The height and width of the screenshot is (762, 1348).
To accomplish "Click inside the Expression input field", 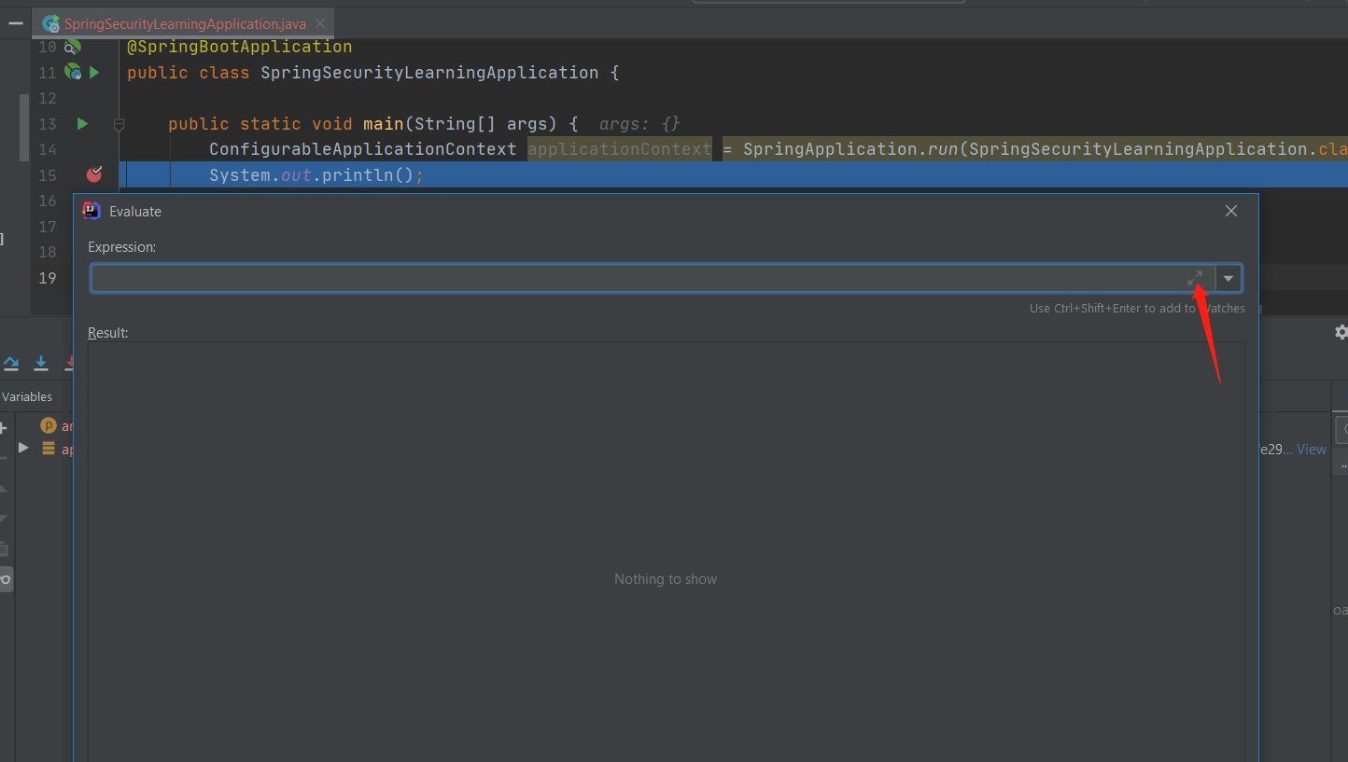I will (560, 277).
